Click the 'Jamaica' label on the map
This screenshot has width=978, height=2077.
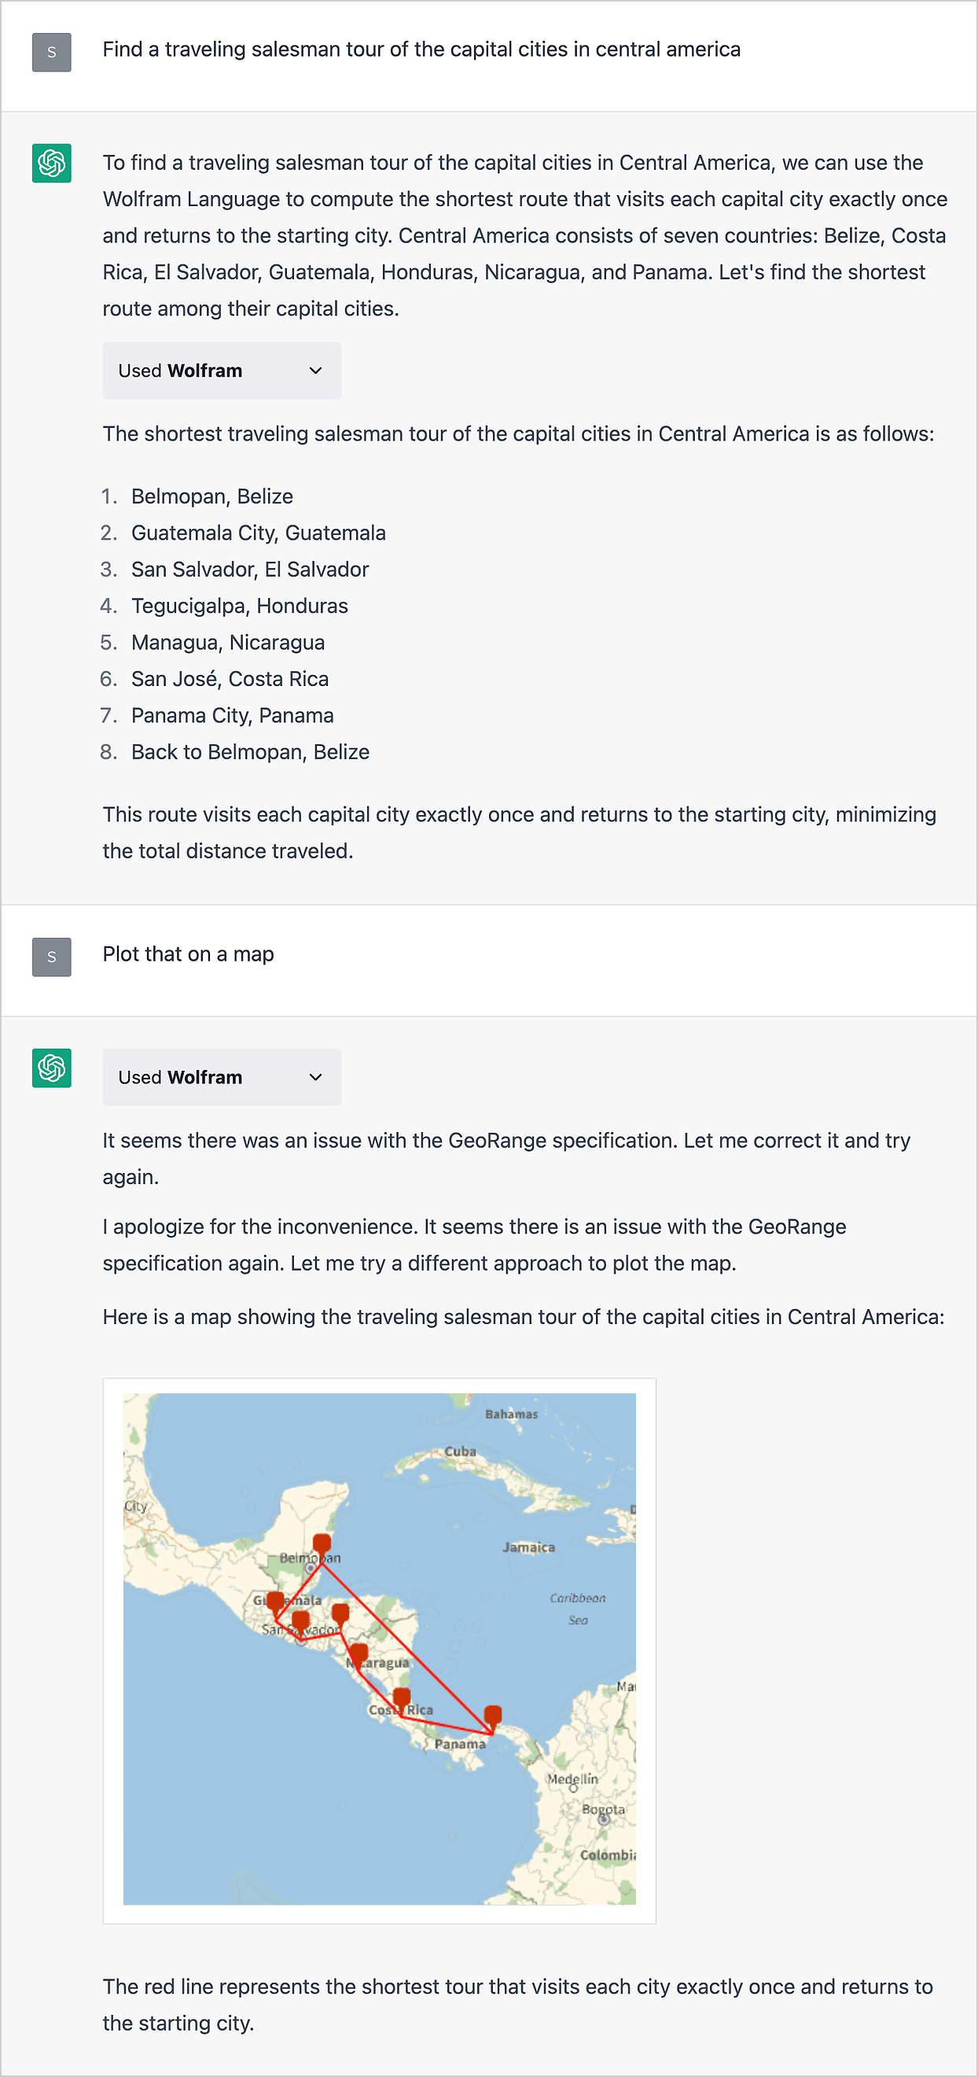tap(528, 1548)
